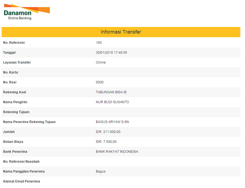Select the No. Resi value 0000

click(100, 82)
